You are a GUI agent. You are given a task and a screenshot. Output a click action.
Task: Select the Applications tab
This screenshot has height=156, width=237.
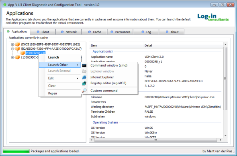click(17, 32)
